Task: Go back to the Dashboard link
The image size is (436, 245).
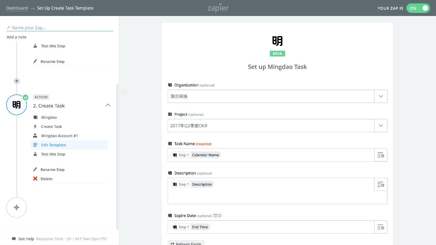Action: click(x=17, y=8)
